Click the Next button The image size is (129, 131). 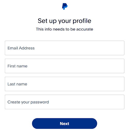(x=65, y=124)
